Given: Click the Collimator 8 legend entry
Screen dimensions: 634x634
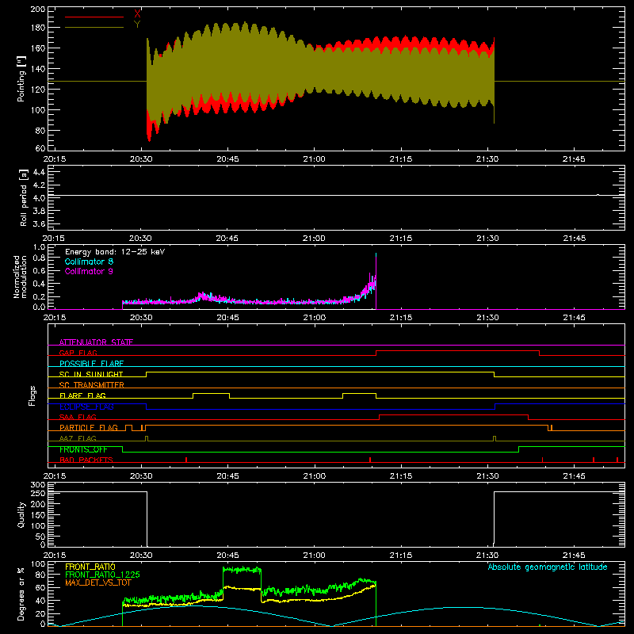Looking at the screenshot, I should point(89,262).
